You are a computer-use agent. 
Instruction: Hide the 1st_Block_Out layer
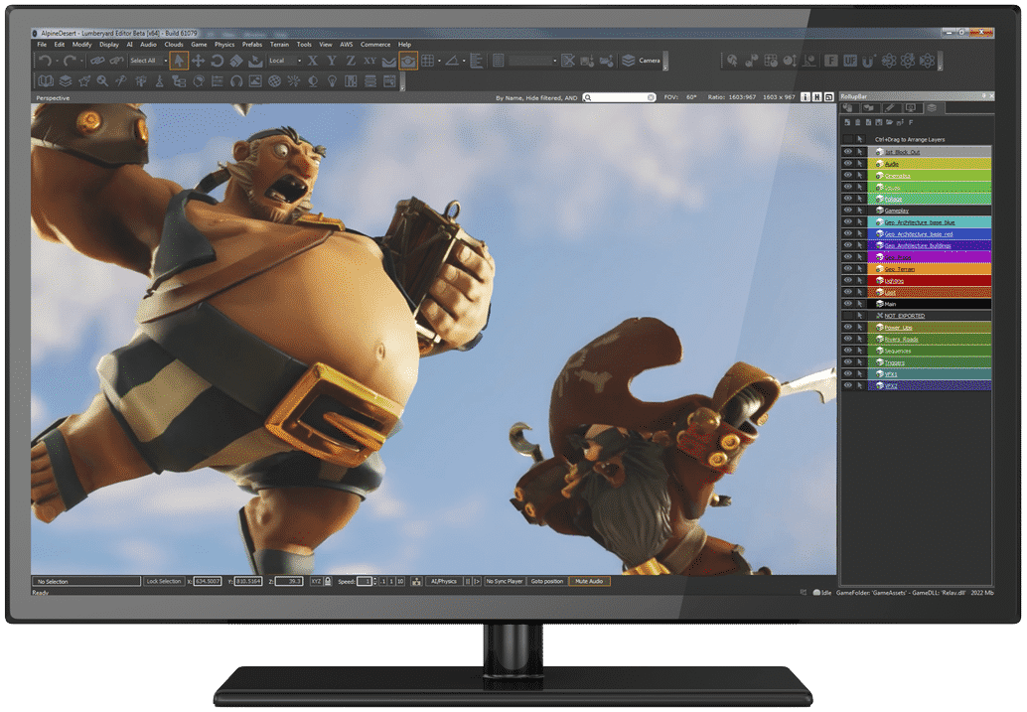coord(848,151)
